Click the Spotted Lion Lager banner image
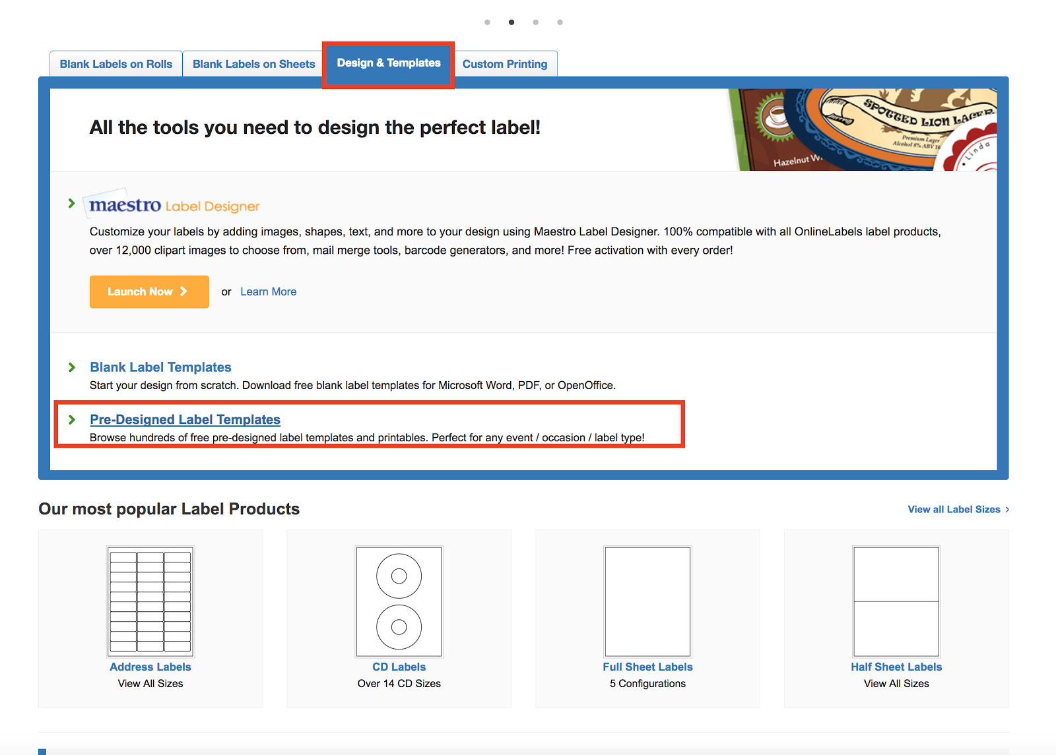The image size is (1056, 755). [863, 130]
